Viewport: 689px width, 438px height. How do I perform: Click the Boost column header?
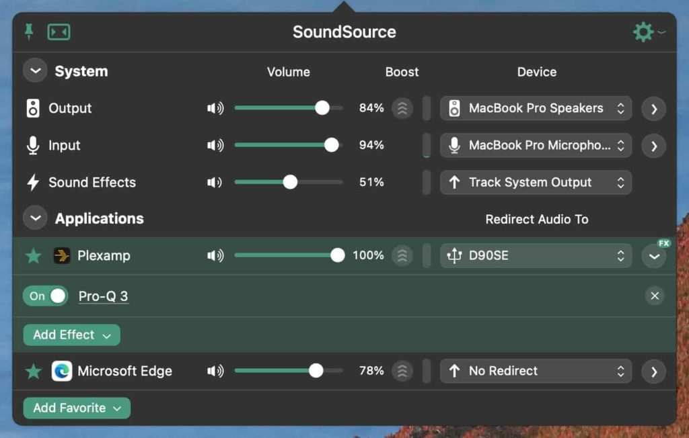[x=402, y=72]
